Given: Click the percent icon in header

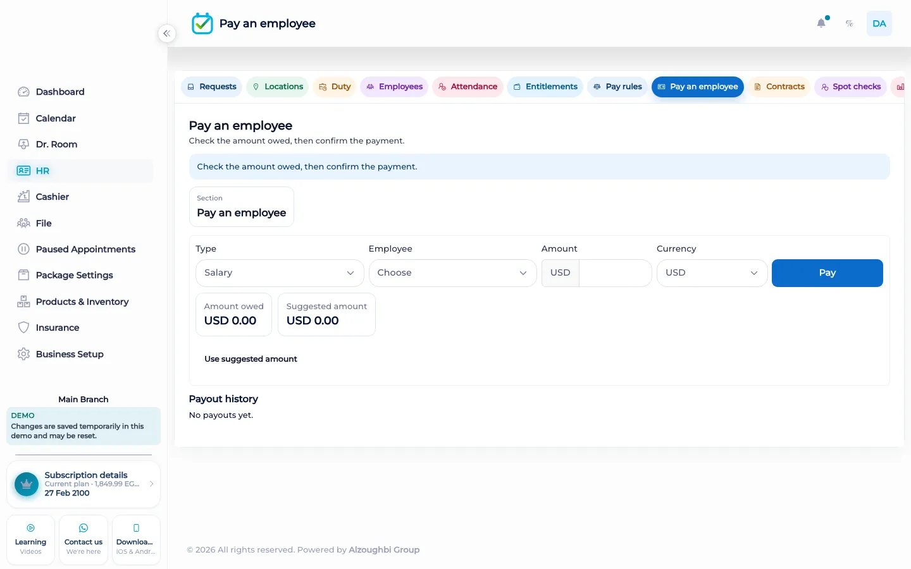Looking at the screenshot, I should (x=850, y=23).
